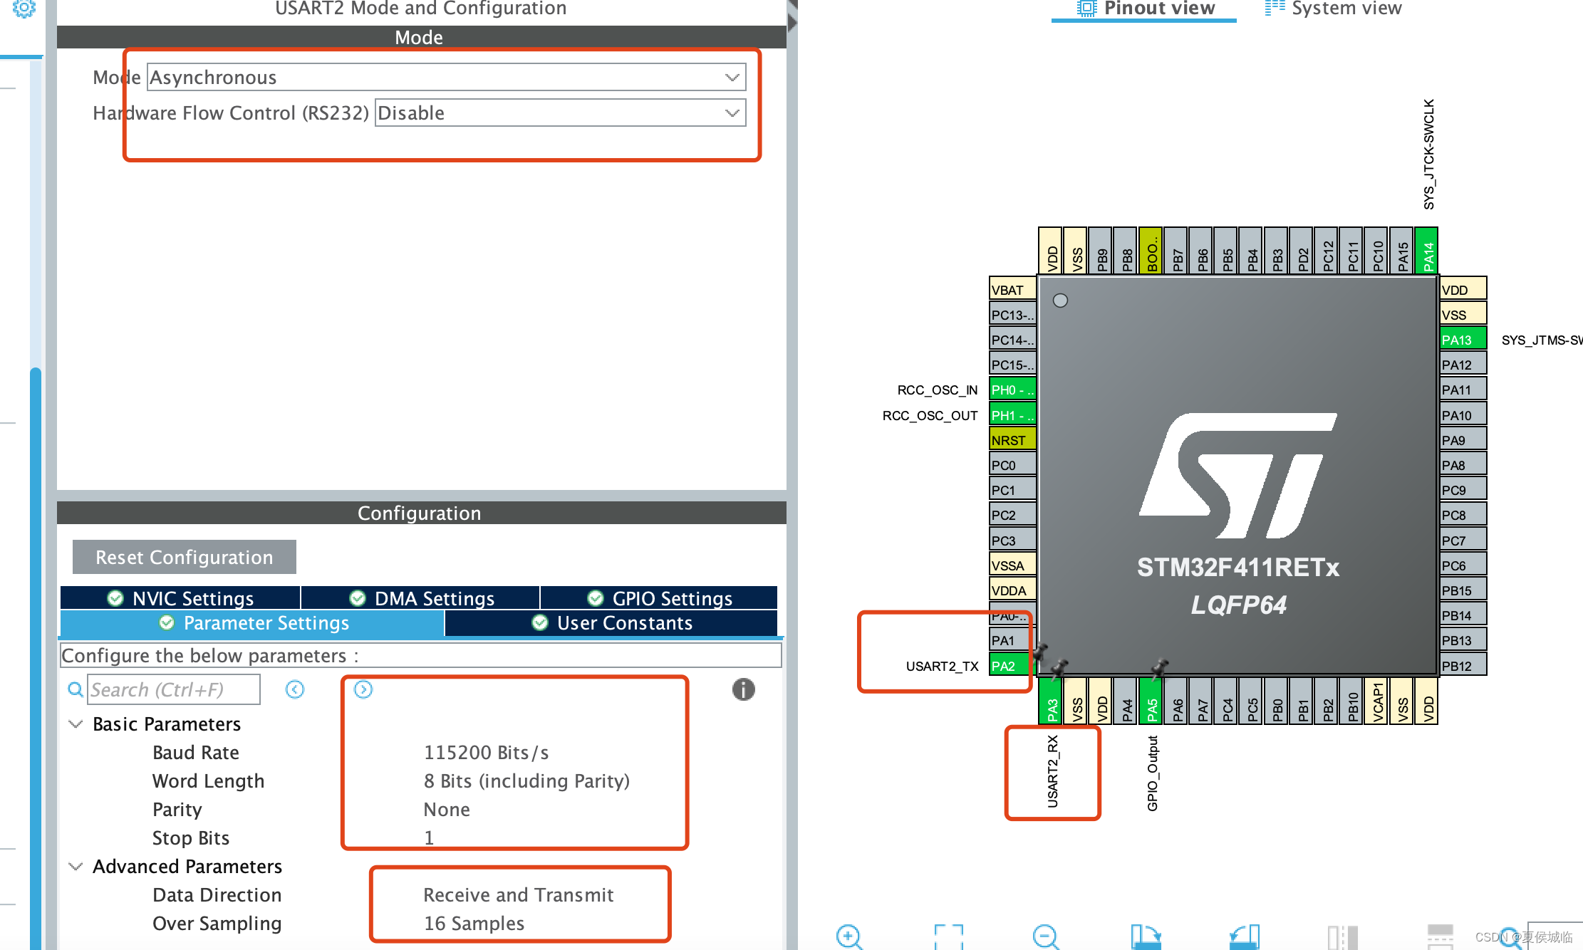Click the zoom in magnifier icon
Viewport: 1583px width, 950px height.
[x=849, y=936]
